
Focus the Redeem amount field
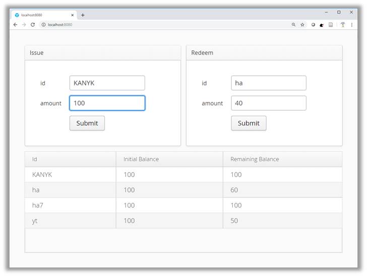click(268, 103)
